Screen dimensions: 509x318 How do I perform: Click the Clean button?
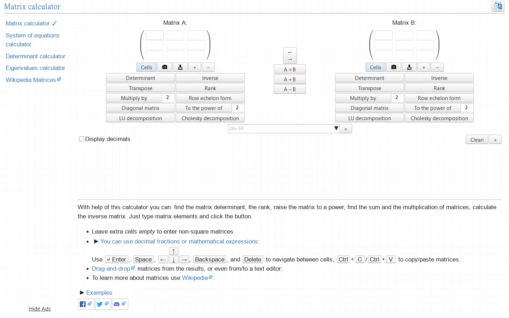477,140
